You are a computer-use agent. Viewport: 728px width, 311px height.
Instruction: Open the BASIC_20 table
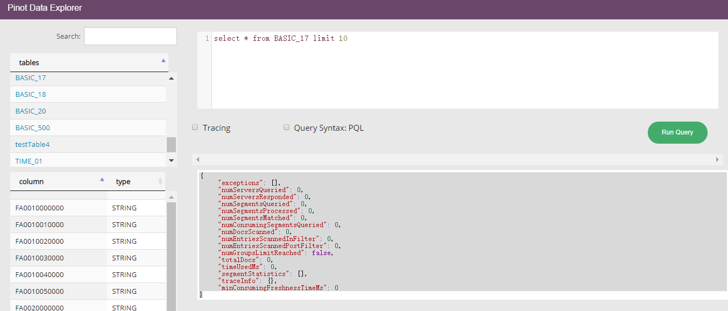(31, 111)
